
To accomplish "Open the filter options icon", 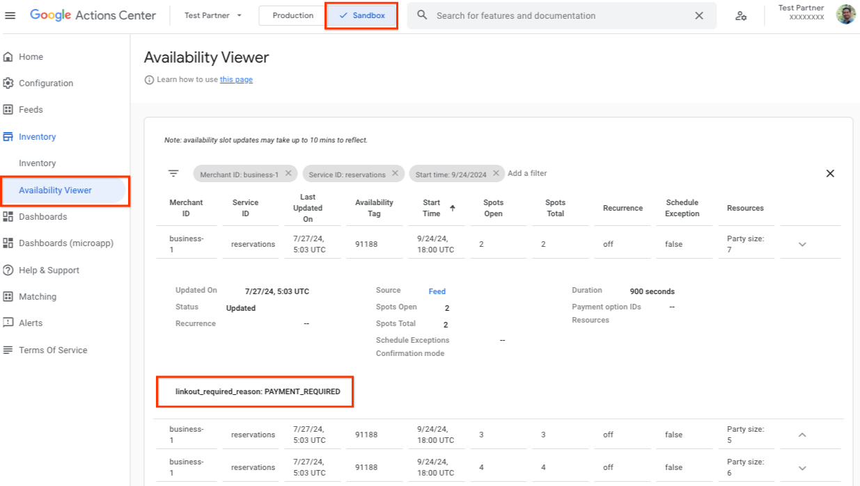I will pyautogui.click(x=172, y=173).
